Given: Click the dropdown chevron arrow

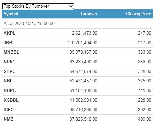Looking at the screenshot, I should pyautogui.click(x=71, y=6).
